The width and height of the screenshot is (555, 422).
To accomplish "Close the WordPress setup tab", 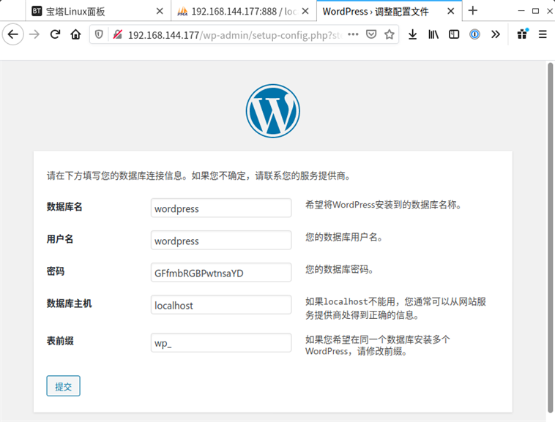I will pyautogui.click(x=450, y=11).
